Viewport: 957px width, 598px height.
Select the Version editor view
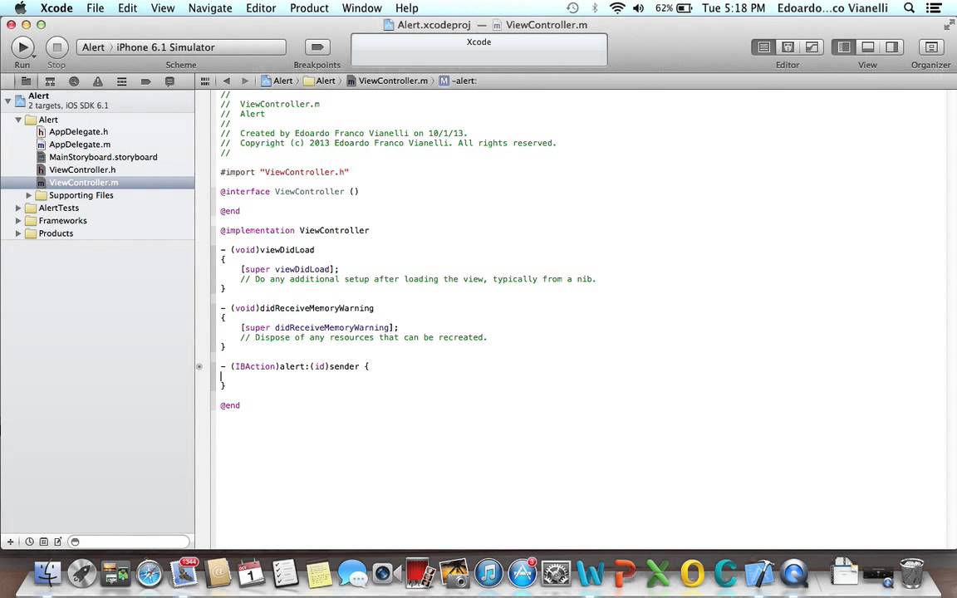click(x=812, y=47)
